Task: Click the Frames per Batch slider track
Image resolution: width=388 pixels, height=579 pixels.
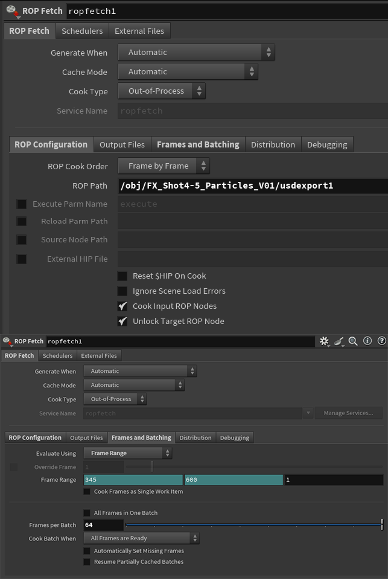Action: [x=253, y=525]
